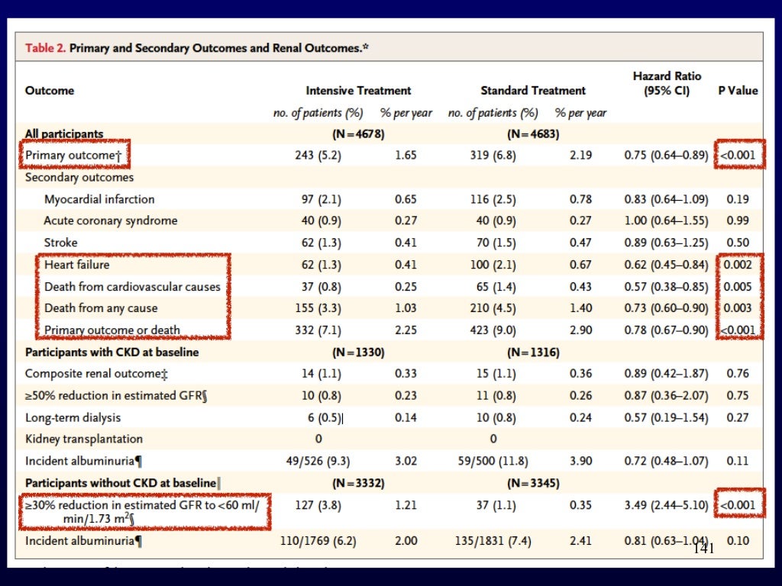This screenshot has width=782, height=586.
Task: Click the '(N=1316)' CKD standard group size
Action: 532,353
